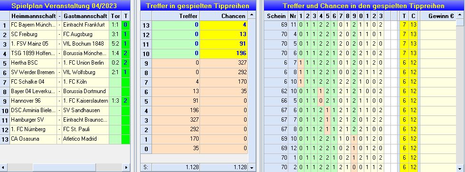The height and width of the screenshot is (172, 465).
Task: Click the Schein column header
Action: pos(276,16)
